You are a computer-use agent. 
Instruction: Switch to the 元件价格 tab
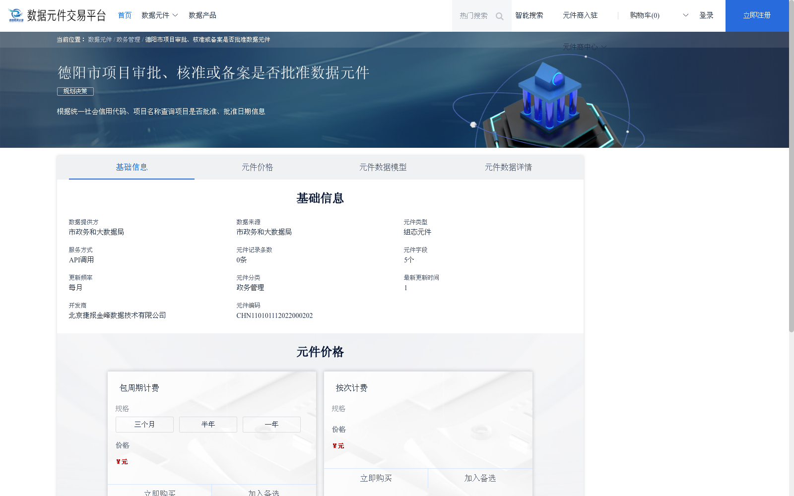click(257, 167)
